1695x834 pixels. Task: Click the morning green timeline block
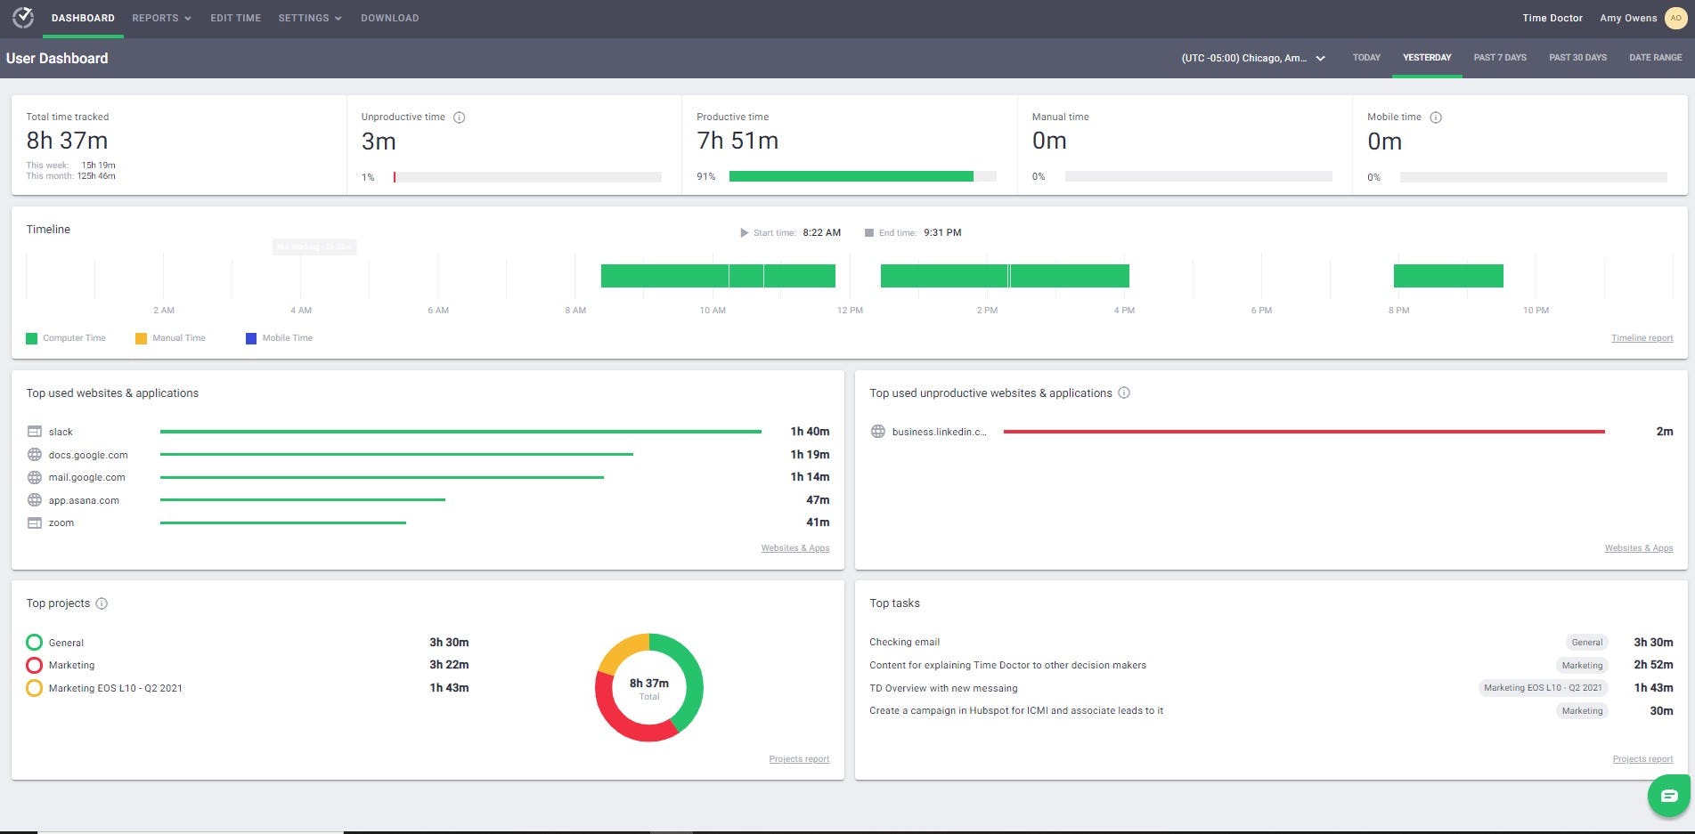click(x=718, y=276)
